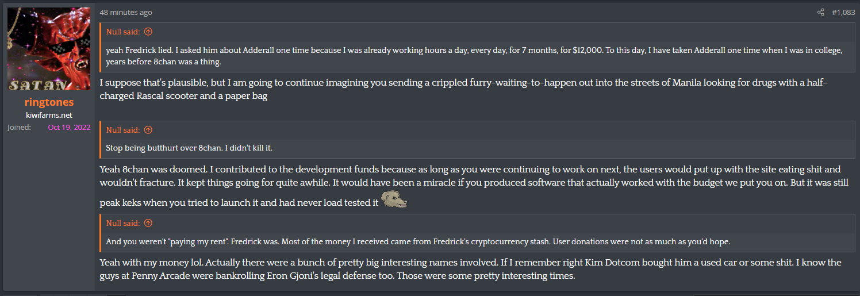Click up-arrow icon in the 'paying my rent' quote

(148, 223)
